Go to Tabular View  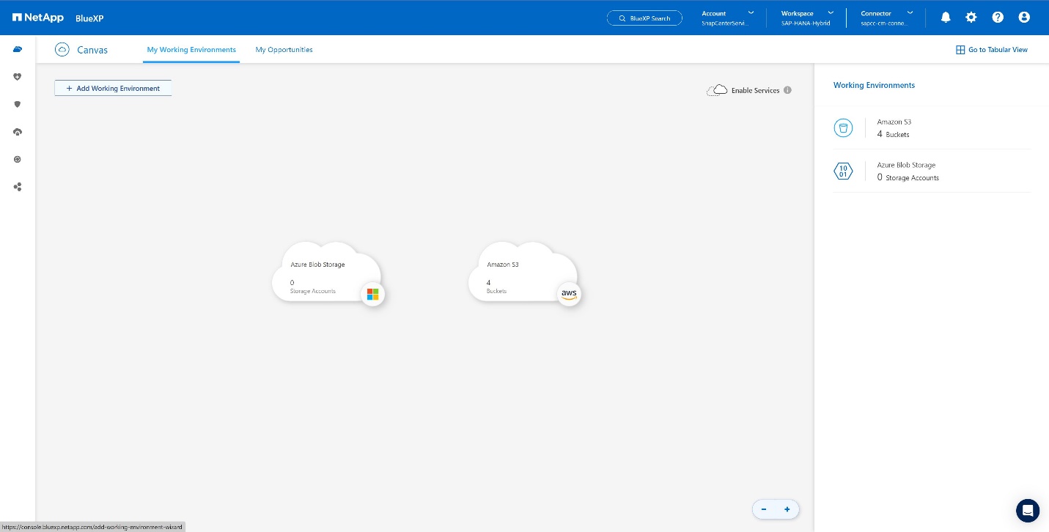pyautogui.click(x=992, y=50)
